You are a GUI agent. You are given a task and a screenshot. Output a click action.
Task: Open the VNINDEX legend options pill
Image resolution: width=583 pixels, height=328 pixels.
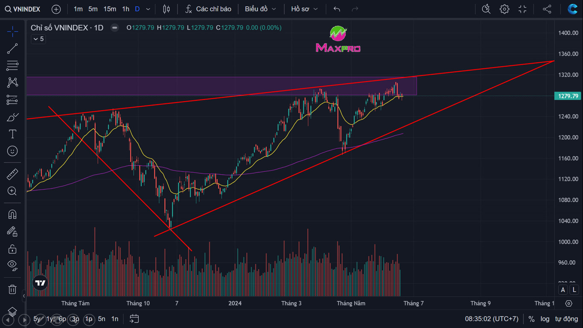114,28
